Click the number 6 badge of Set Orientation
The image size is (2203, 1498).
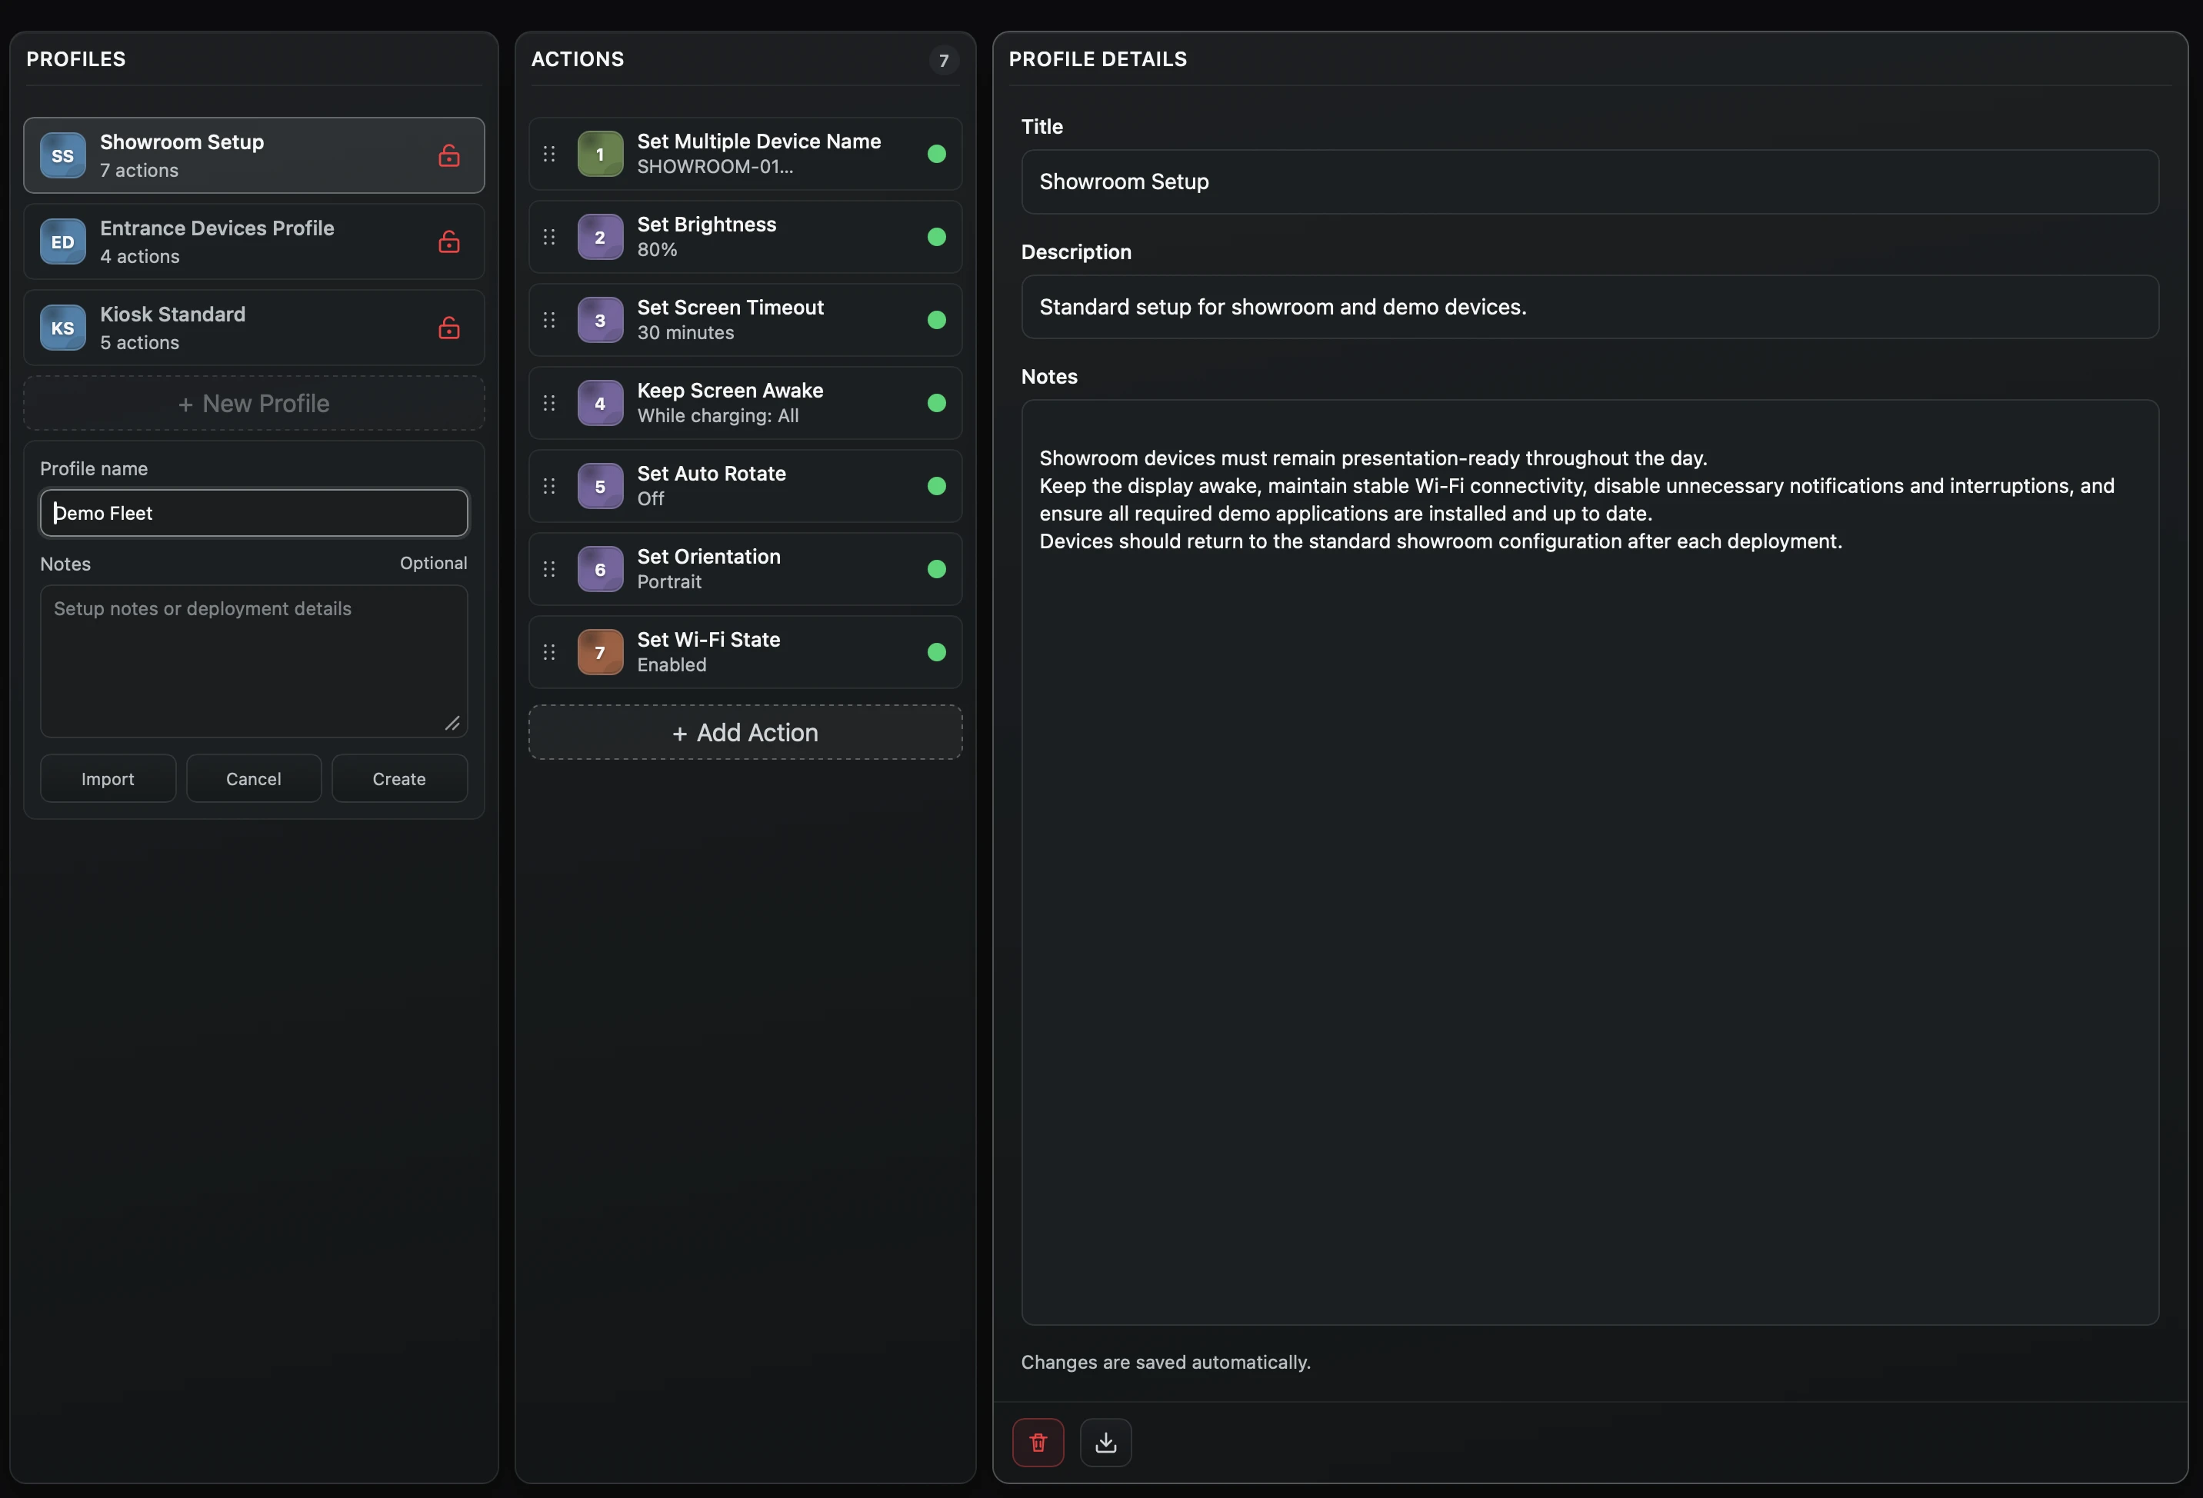[600, 570]
